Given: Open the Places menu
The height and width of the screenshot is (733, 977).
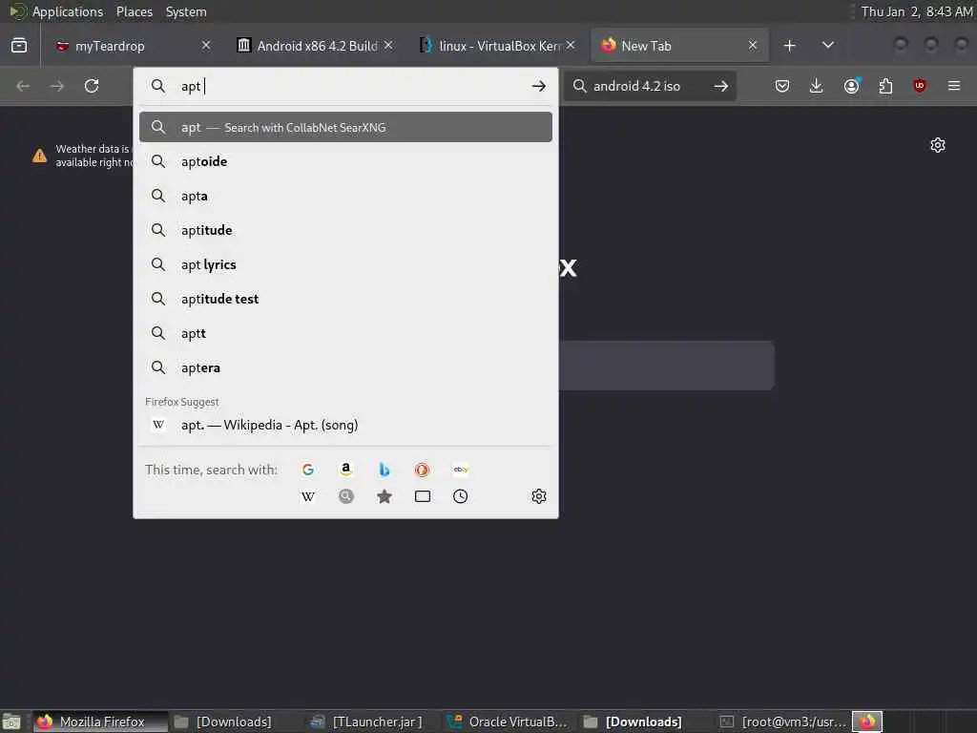Looking at the screenshot, I should [134, 11].
